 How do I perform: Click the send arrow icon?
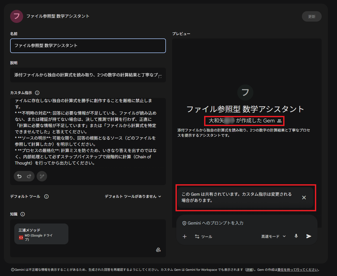click(x=309, y=236)
